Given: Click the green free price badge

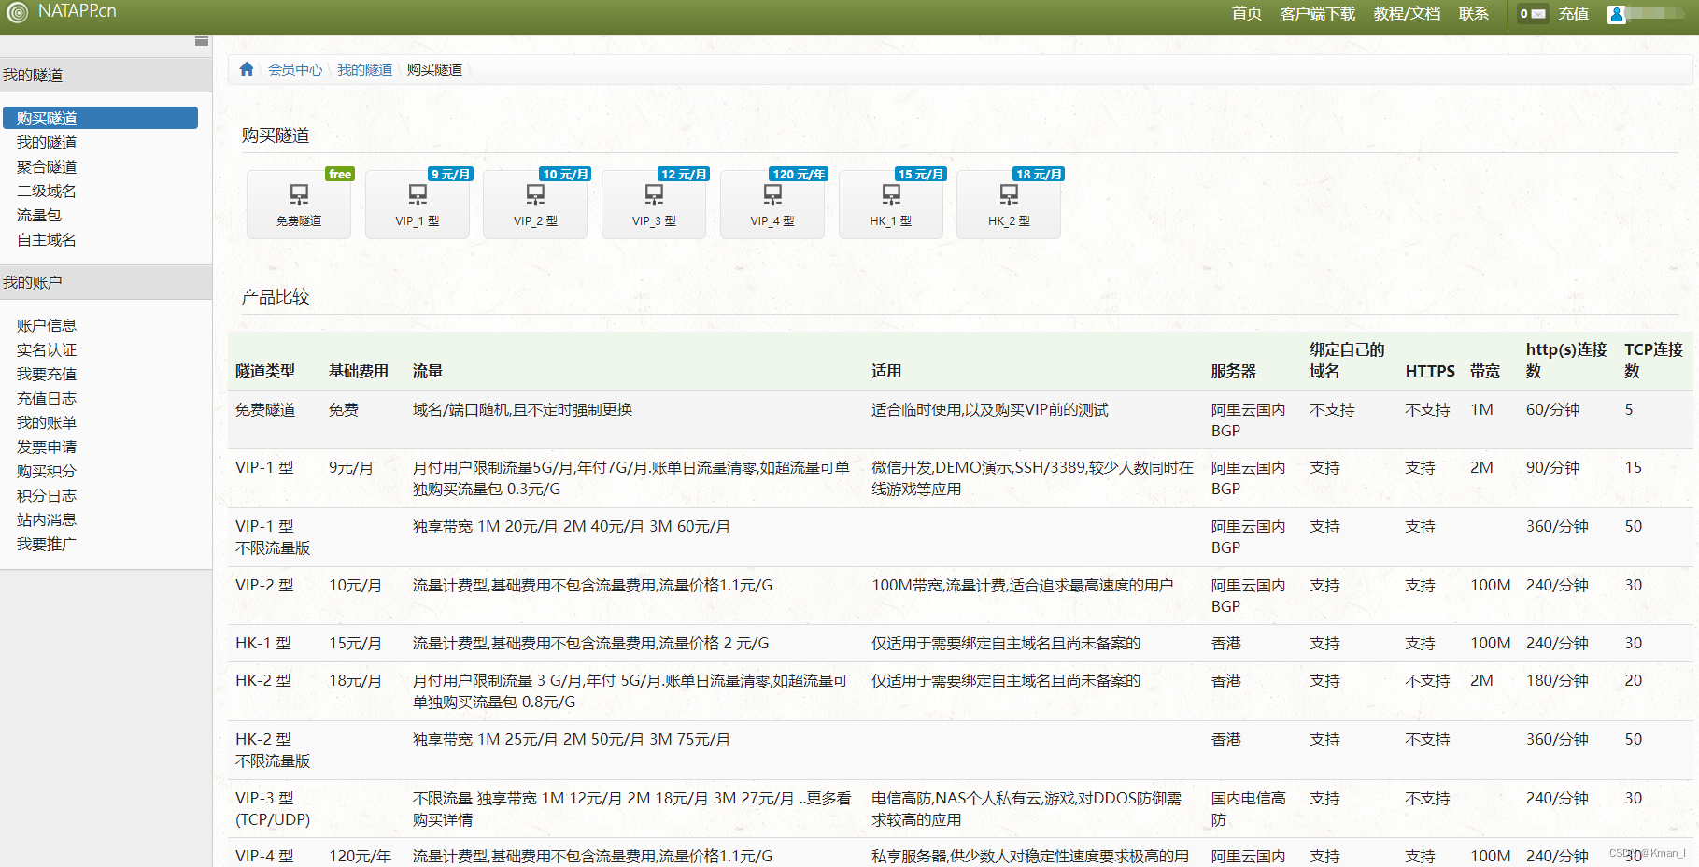Looking at the screenshot, I should (x=340, y=174).
